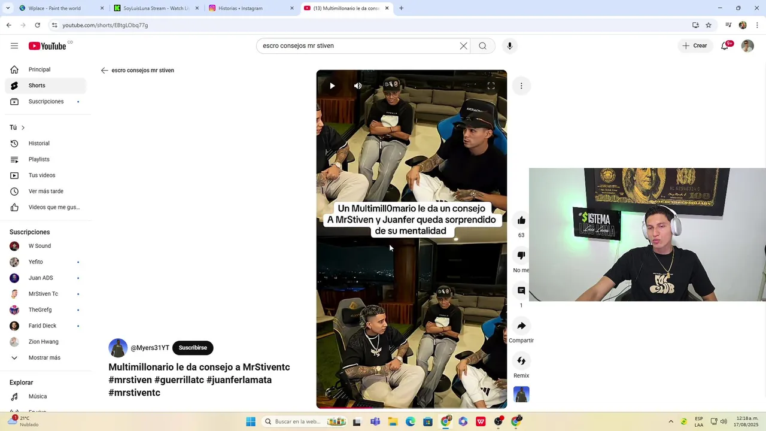Open the YouTube hamburger guide menu

14,45
